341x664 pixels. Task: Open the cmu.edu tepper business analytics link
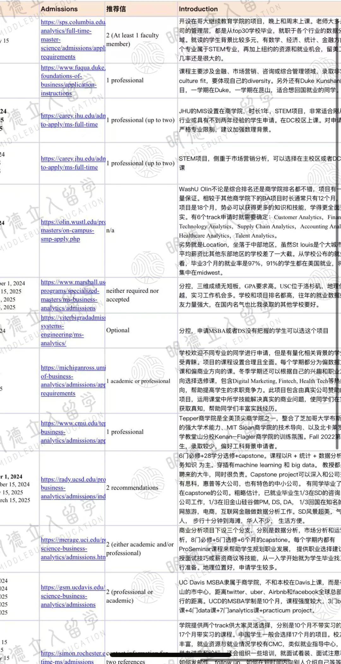(73, 432)
